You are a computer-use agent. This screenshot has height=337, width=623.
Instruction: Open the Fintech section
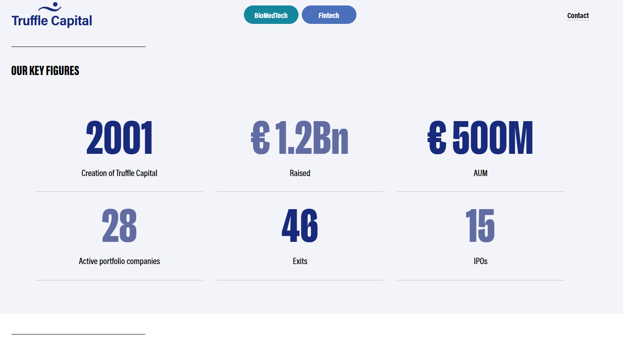(329, 15)
